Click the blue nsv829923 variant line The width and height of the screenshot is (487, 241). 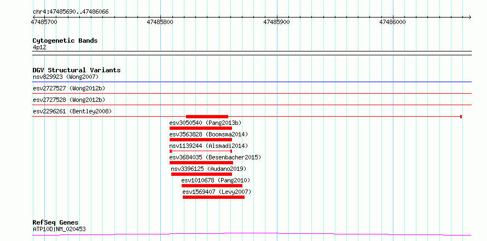tap(252, 82)
